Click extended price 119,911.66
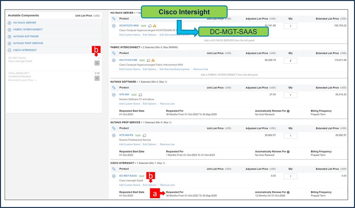The width and height of the screenshot is (355, 208). coord(341,60)
